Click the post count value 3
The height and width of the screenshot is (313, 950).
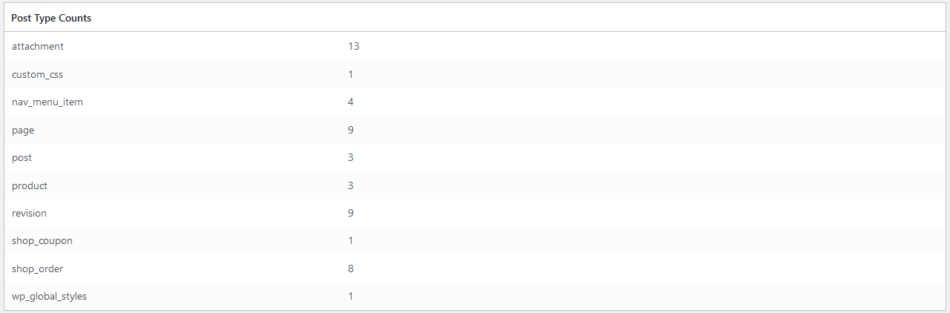351,157
